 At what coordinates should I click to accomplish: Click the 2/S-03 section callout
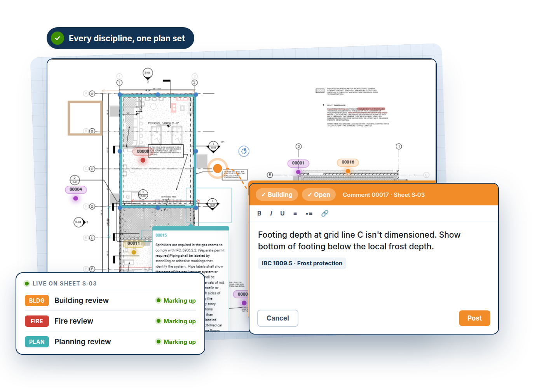[75, 180]
